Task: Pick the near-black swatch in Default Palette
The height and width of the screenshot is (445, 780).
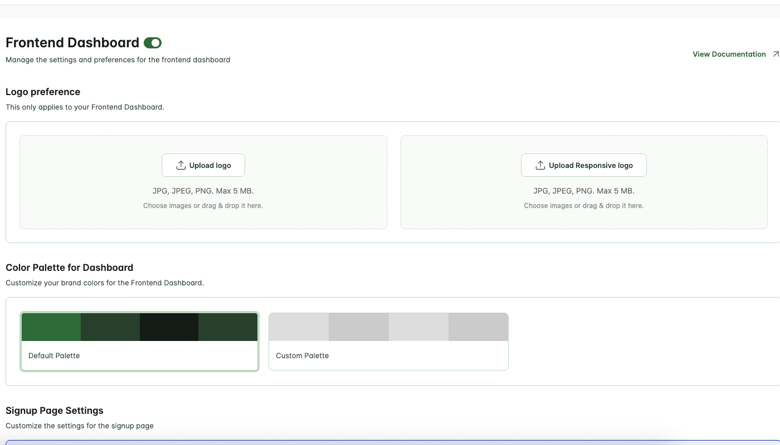Action: point(169,327)
